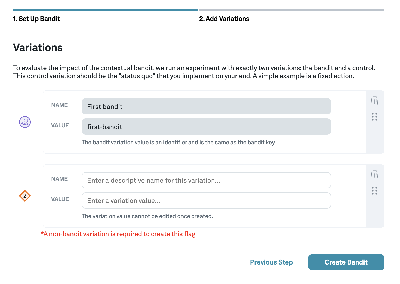Click the drag handle dots on second variation

[x=374, y=191]
